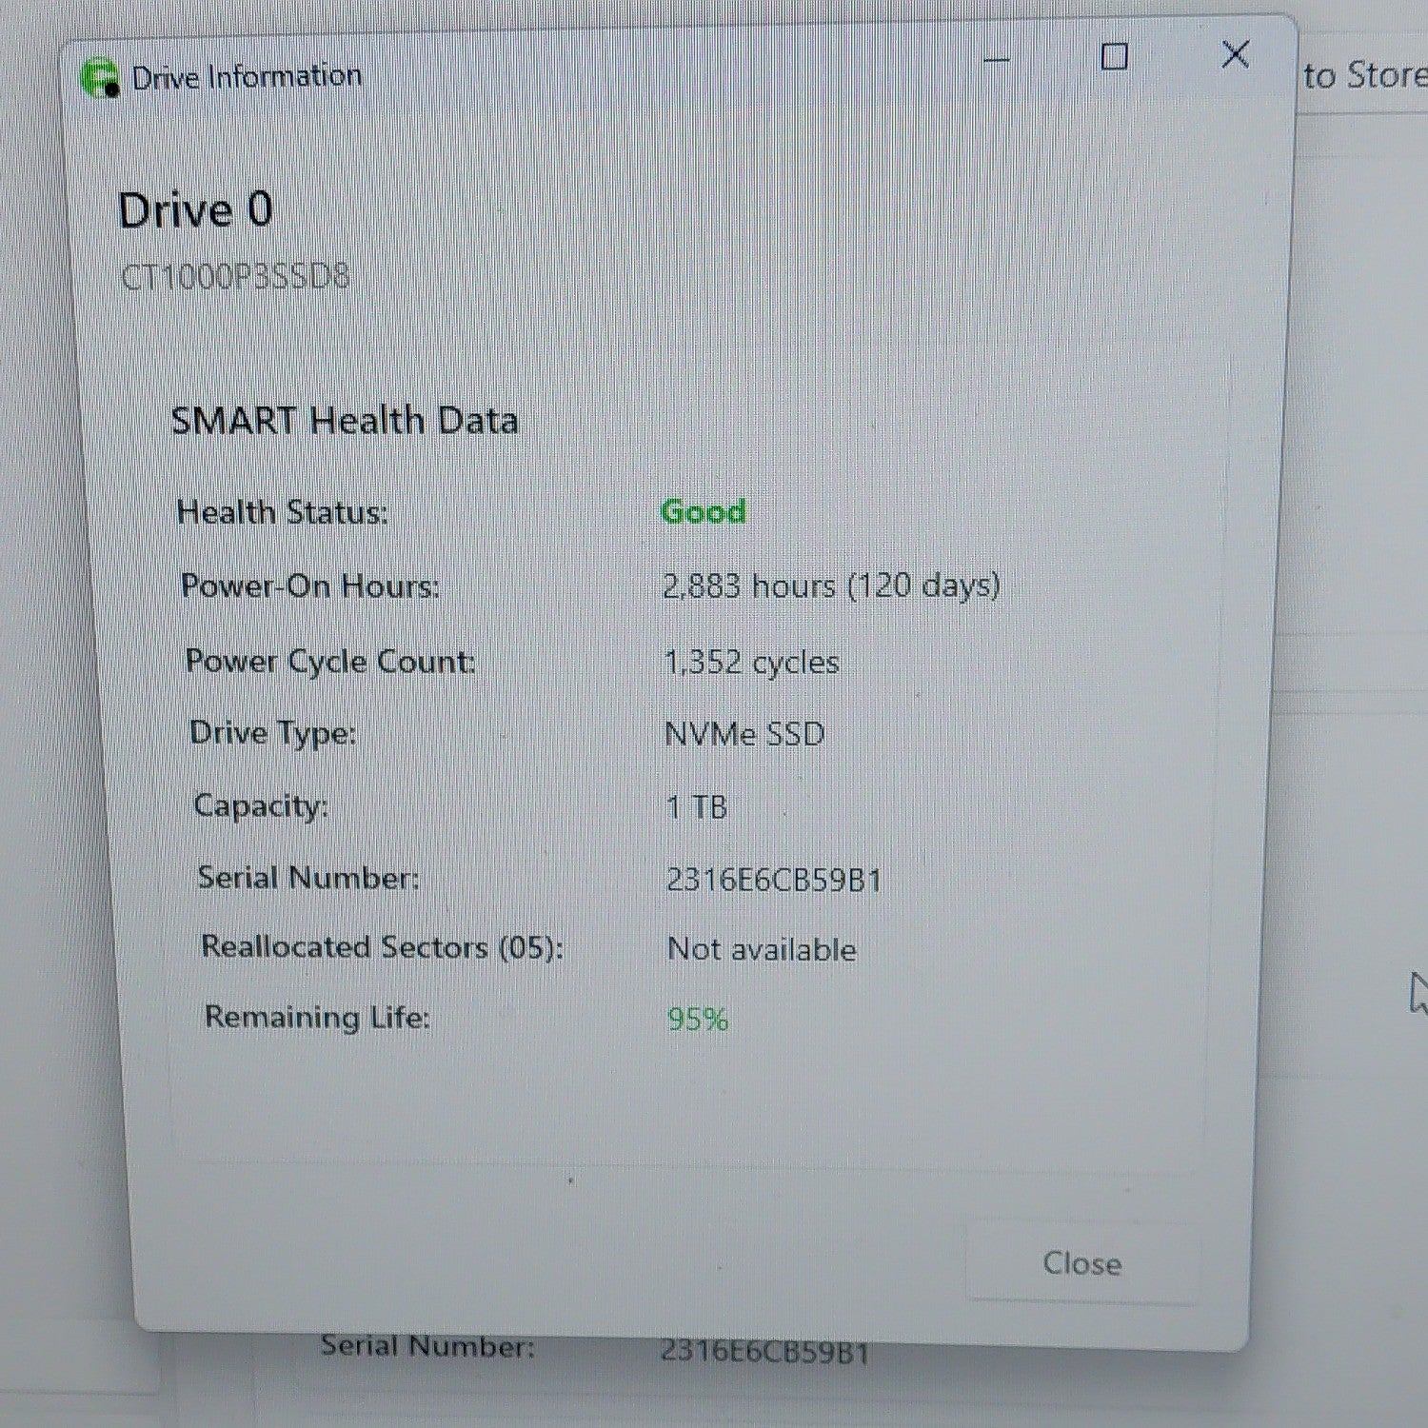This screenshot has width=1428, height=1428.
Task: Close the dialog using the X icon
Action: [x=1235, y=54]
